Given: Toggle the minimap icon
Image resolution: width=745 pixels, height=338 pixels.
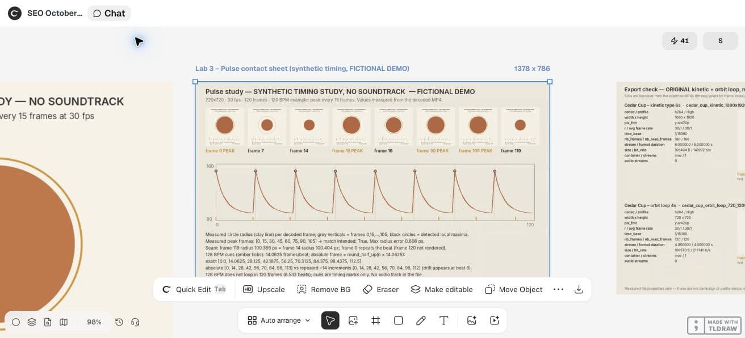Looking at the screenshot, I should coord(64,322).
